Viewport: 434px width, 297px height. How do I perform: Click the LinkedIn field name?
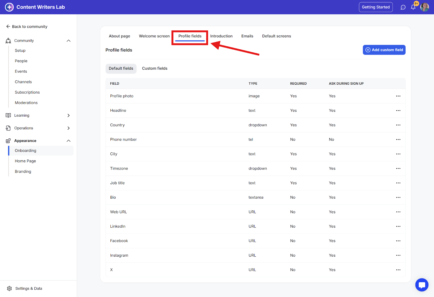118,226
